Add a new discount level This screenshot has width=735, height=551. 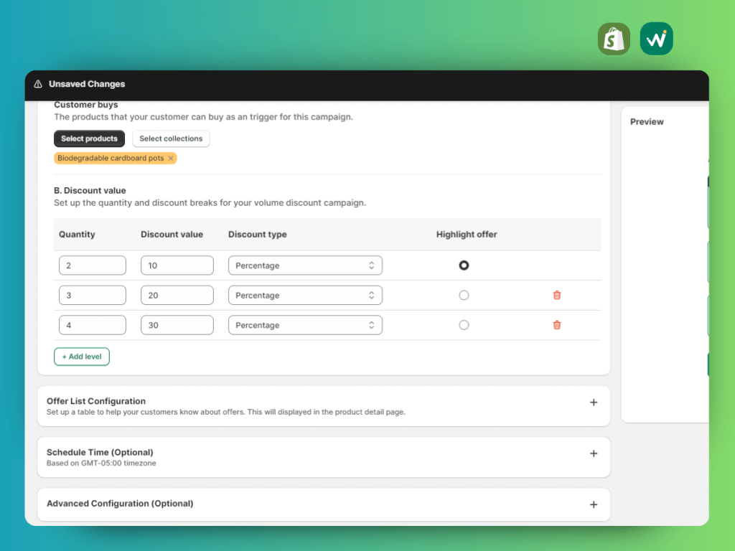[82, 357]
